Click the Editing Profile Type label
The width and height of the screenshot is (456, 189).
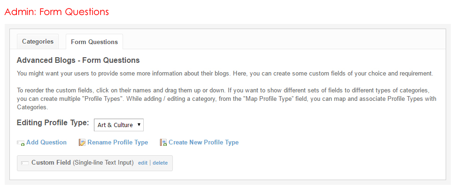(x=53, y=123)
